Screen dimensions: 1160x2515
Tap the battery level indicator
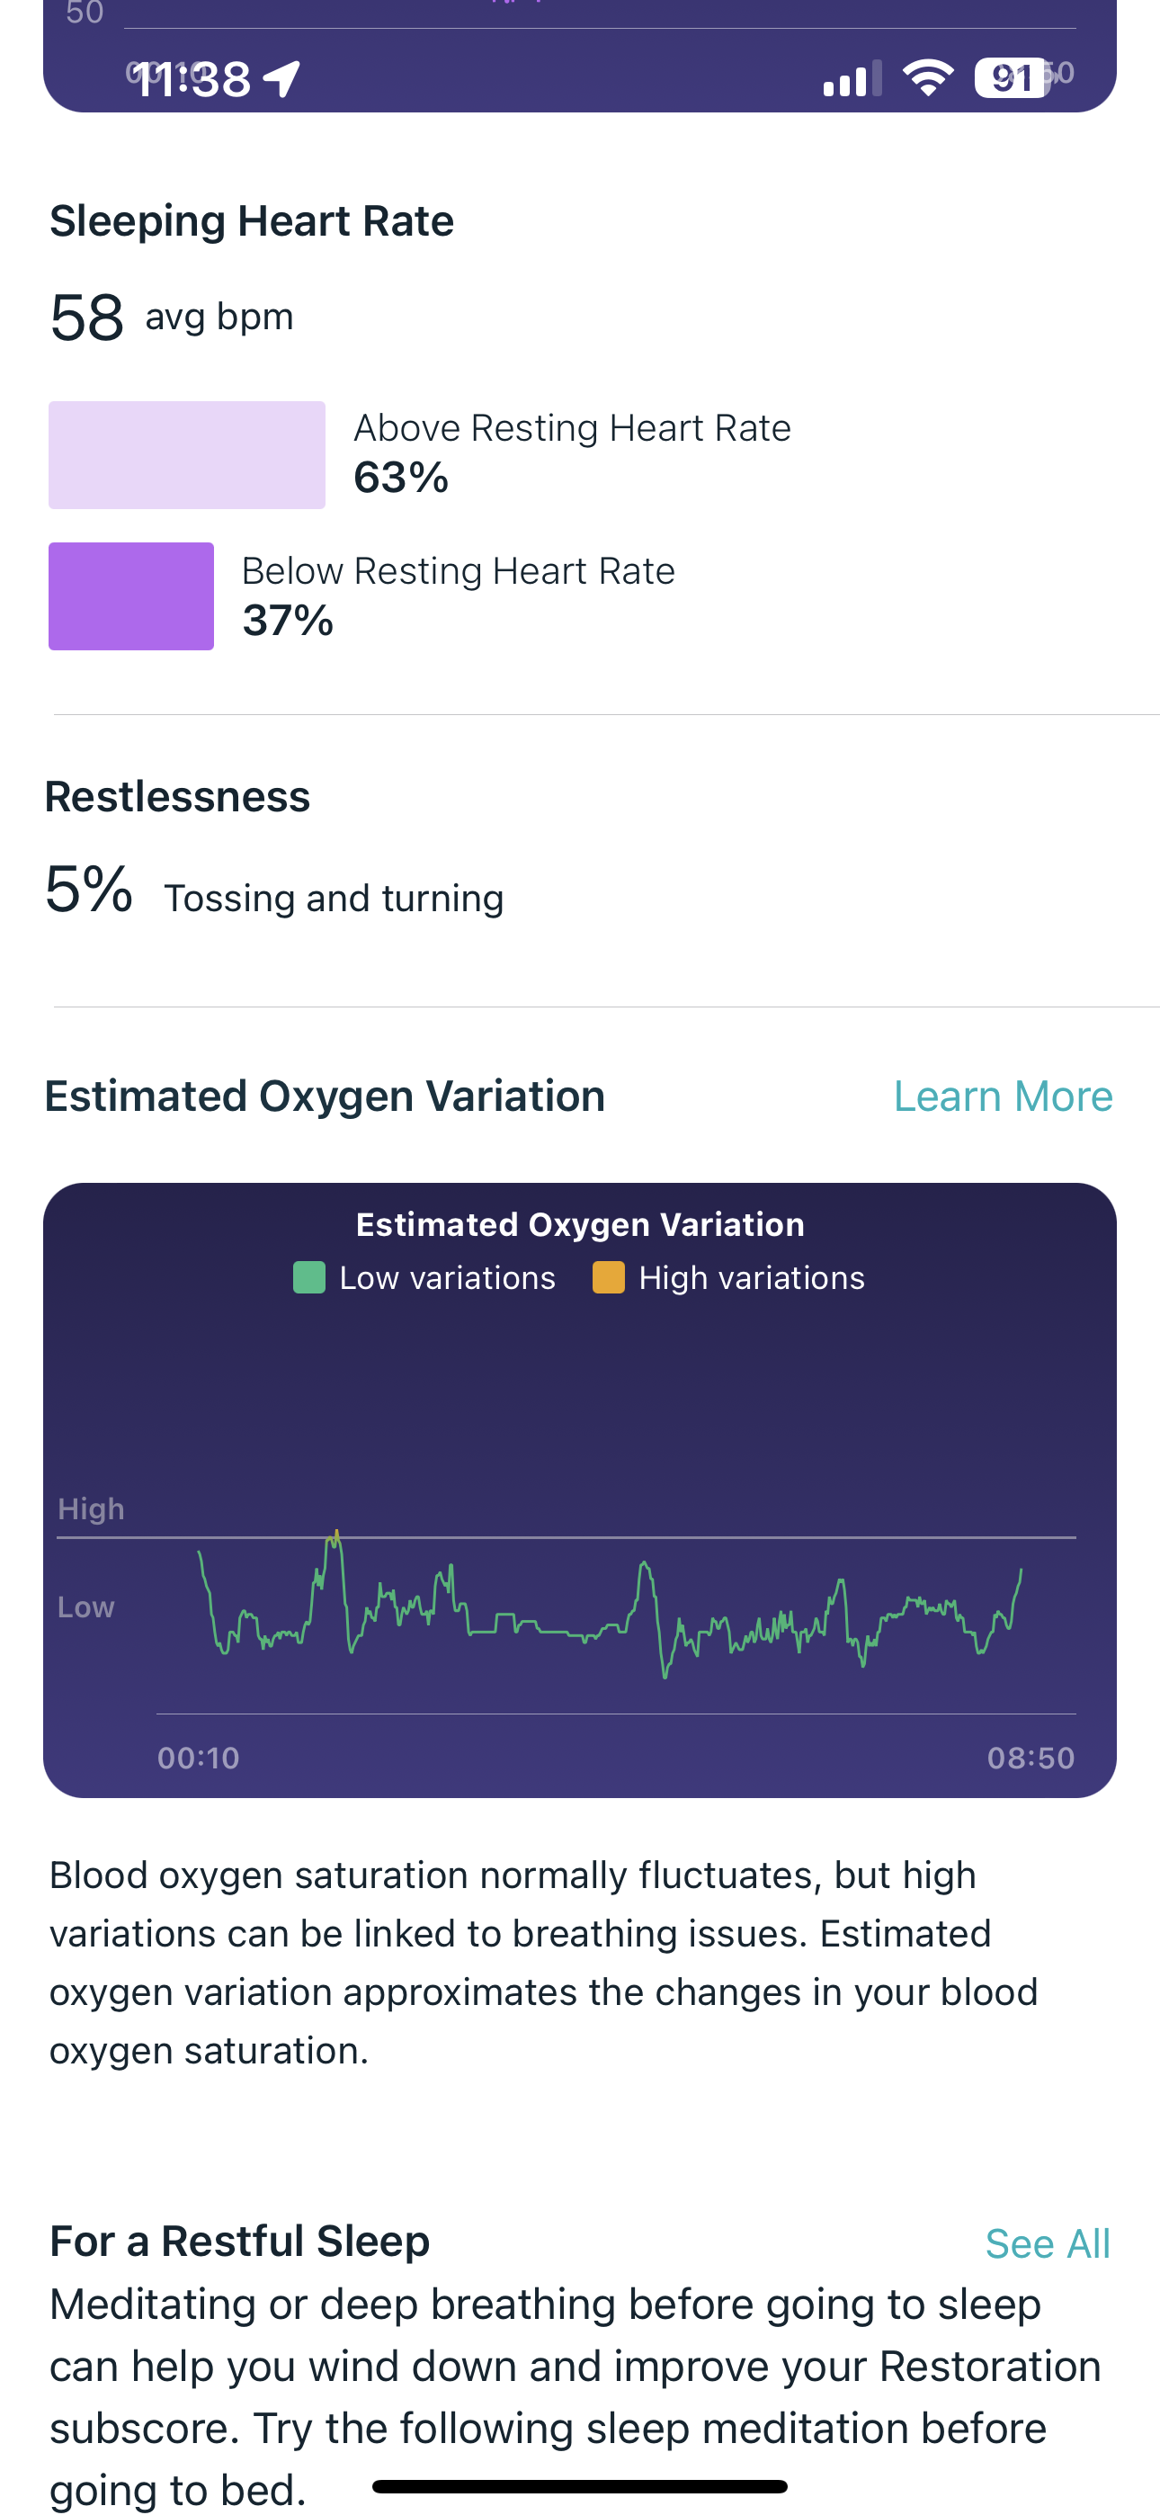tap(1012, 78)
